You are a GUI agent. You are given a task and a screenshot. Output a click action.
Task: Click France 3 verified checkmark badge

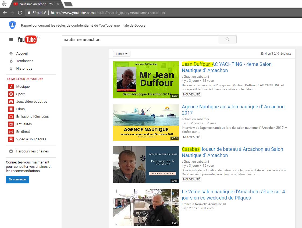click(x=224, y=204)
